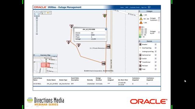Click the red extent box in Overview Map
This screenshot has height=109, width=195.
45,65
